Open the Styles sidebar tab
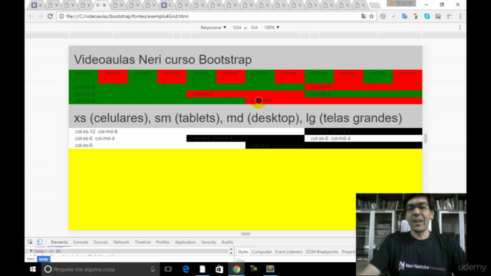 242,252
